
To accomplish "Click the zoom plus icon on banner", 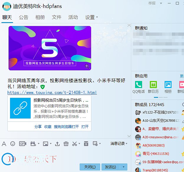I will 87,66.
